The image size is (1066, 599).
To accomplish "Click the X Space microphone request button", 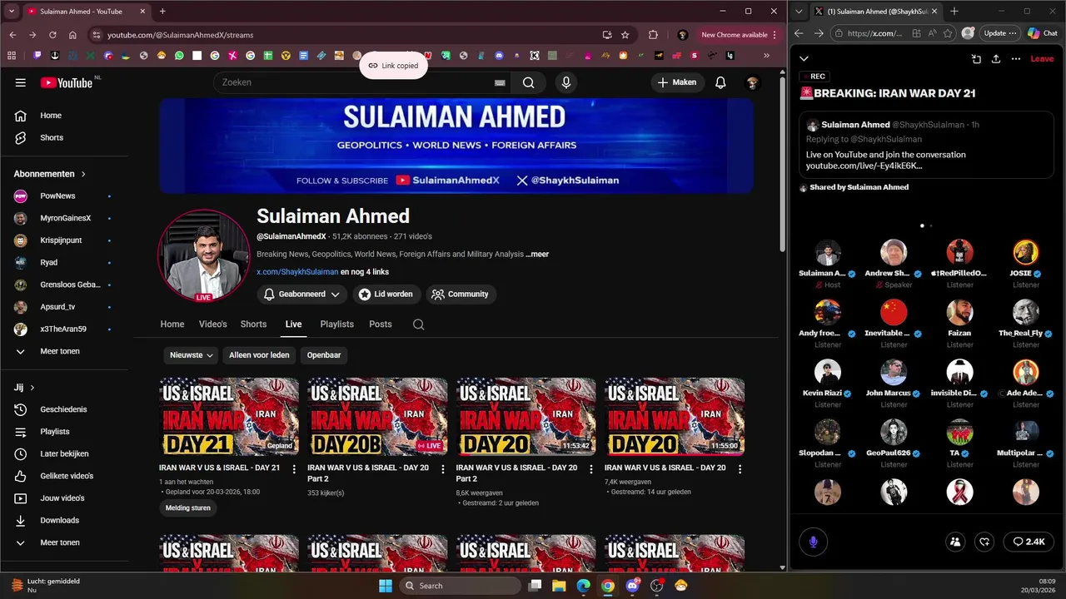I will pos(814,542).
